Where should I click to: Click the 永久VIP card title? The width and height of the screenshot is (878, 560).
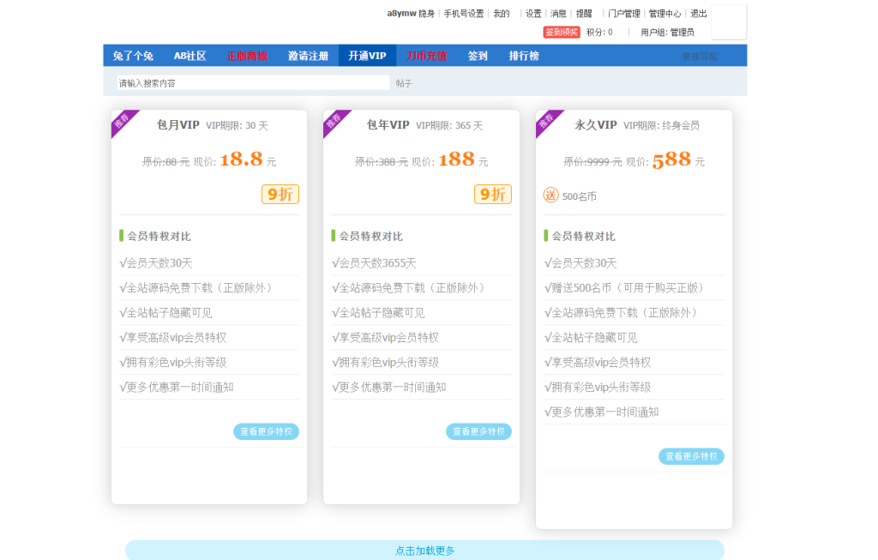pos(596,125)
